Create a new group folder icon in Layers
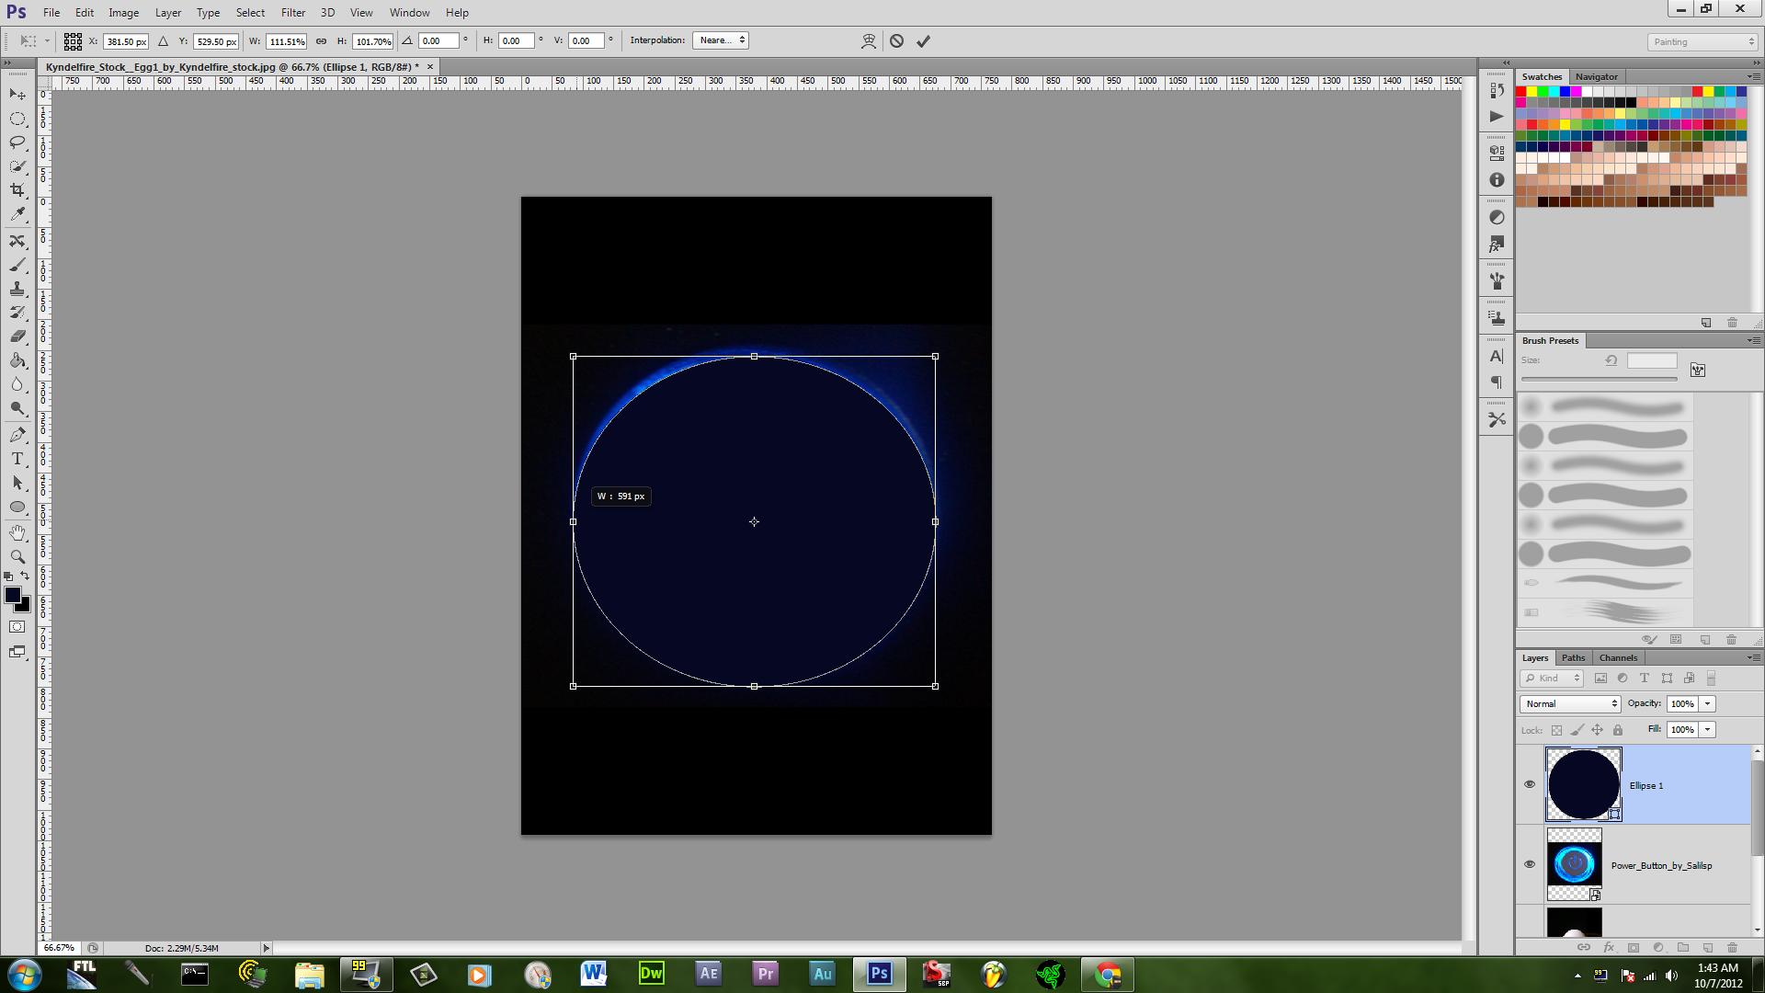This screenshot has width=1765, height=993. coord(1683,947)
